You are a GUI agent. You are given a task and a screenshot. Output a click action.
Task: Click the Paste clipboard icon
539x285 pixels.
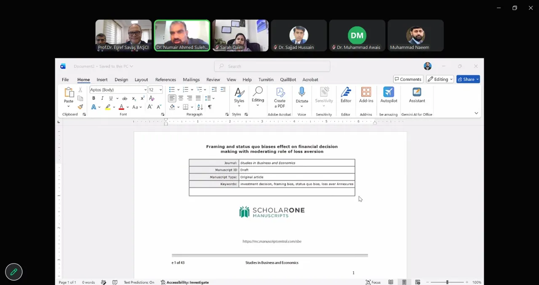pos(69,93)
